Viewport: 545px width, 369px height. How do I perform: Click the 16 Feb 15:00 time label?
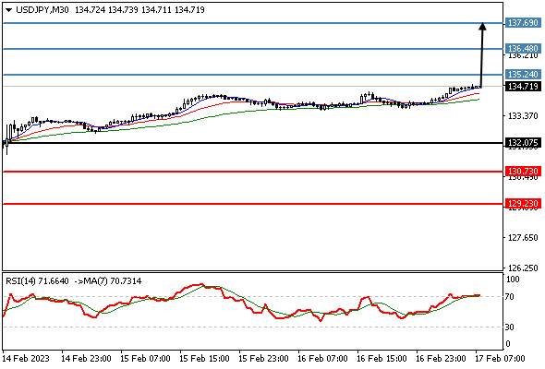[x=381, y=358]
